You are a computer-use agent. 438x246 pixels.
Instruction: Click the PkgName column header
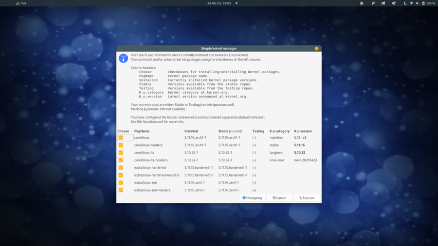tap(142, 131)
